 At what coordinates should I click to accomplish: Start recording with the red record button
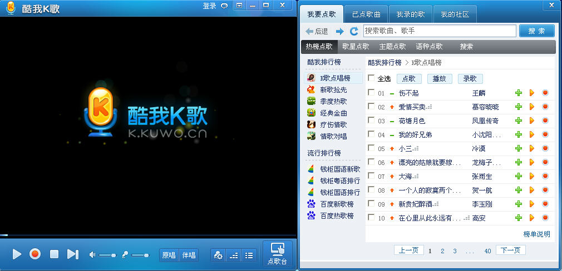pyautogui.click(x=35, y=254)
